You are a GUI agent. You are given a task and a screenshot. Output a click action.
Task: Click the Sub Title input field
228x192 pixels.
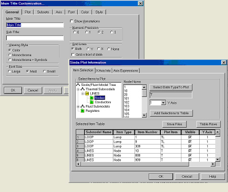click(35, 38)
